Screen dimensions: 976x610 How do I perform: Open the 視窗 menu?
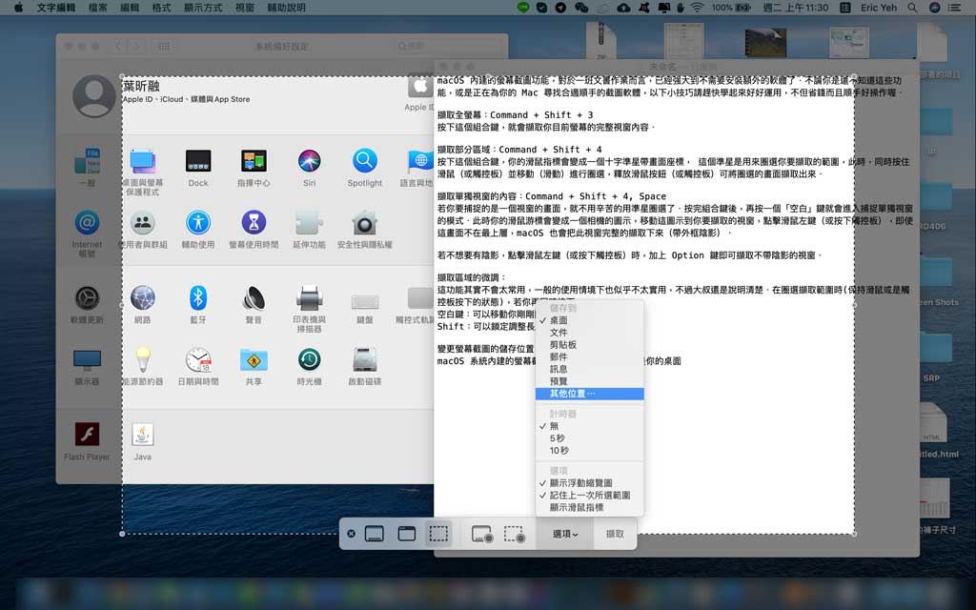pyautogui.click(x=245, y=8)
